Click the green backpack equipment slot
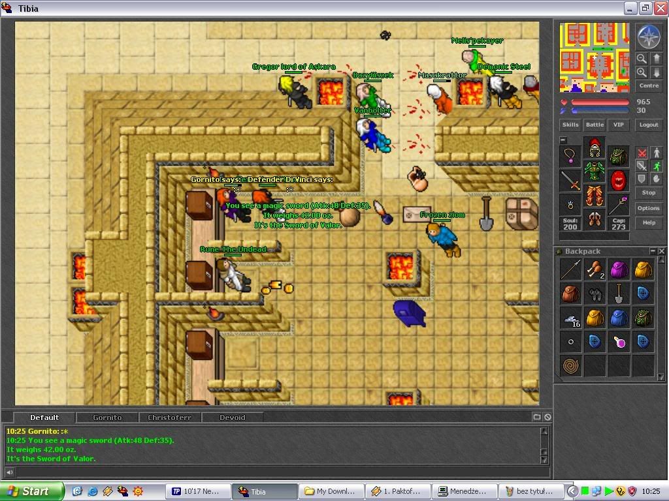This screenshot has width=669, height=501. click(x=618, y=157)
